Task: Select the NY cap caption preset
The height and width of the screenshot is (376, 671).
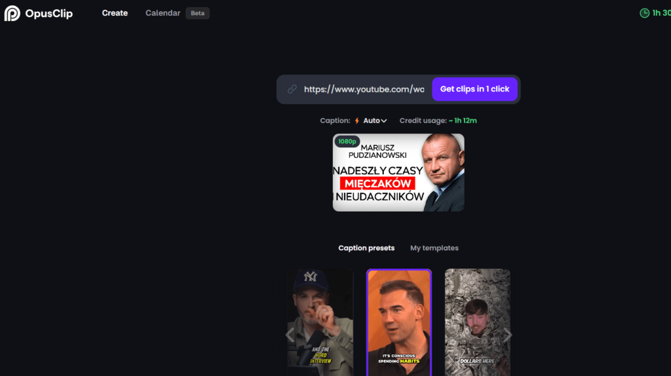Action: 320,322
